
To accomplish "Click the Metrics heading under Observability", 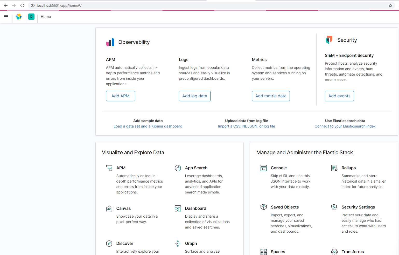I will 259,60.
